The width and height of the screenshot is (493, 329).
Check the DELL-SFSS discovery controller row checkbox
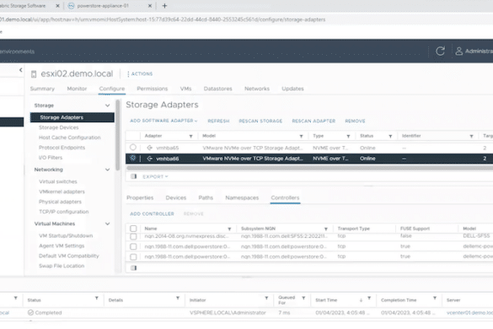tap(133, 236)
